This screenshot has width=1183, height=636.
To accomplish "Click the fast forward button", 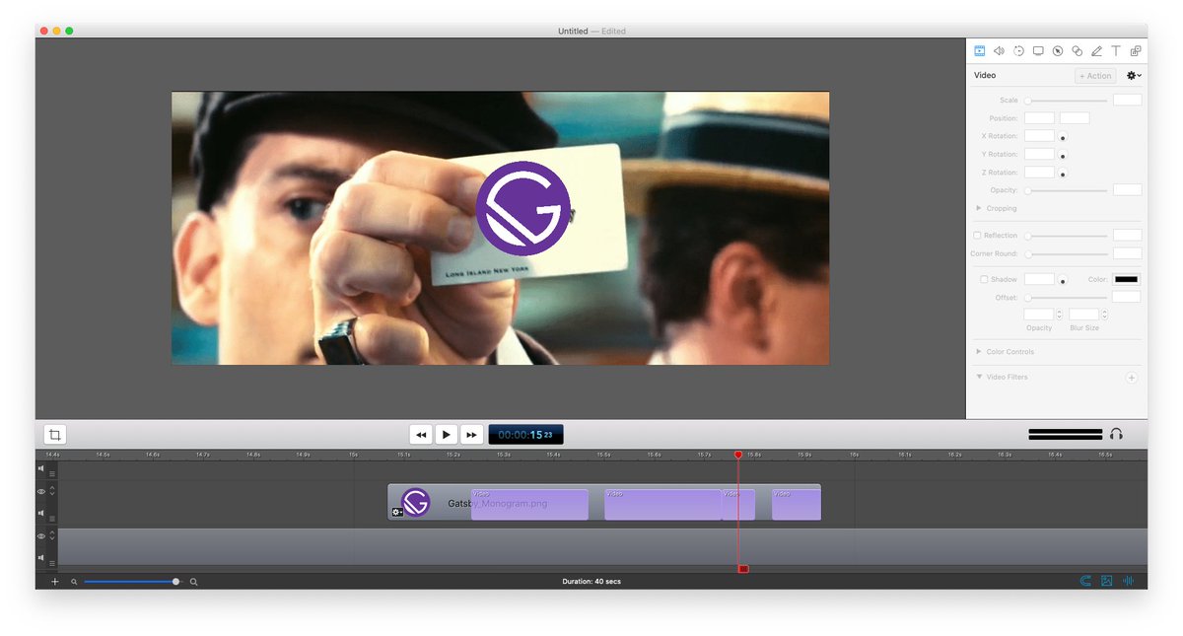I will [x=472, y=434].
